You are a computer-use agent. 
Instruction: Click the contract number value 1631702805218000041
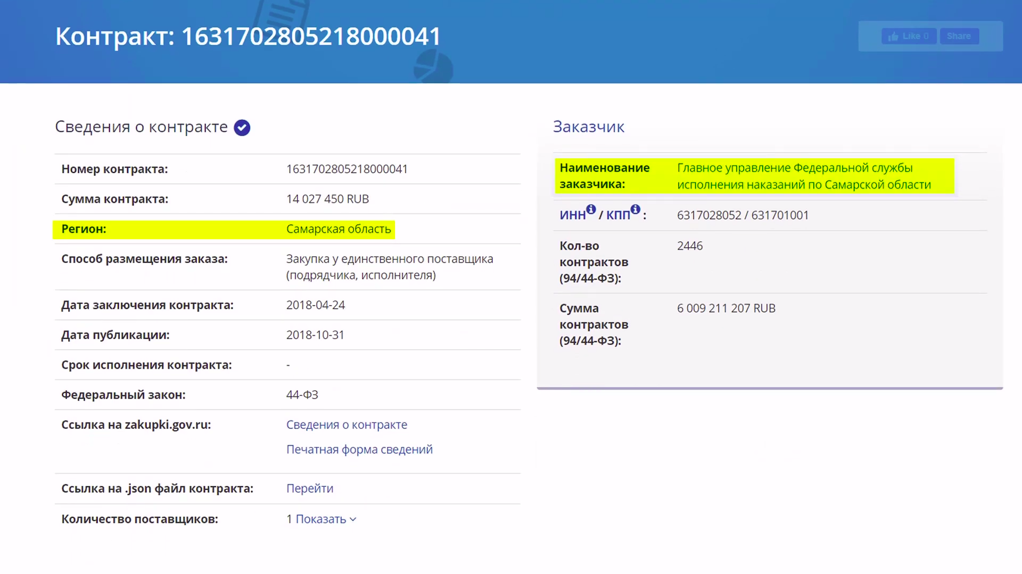[347, 169]
